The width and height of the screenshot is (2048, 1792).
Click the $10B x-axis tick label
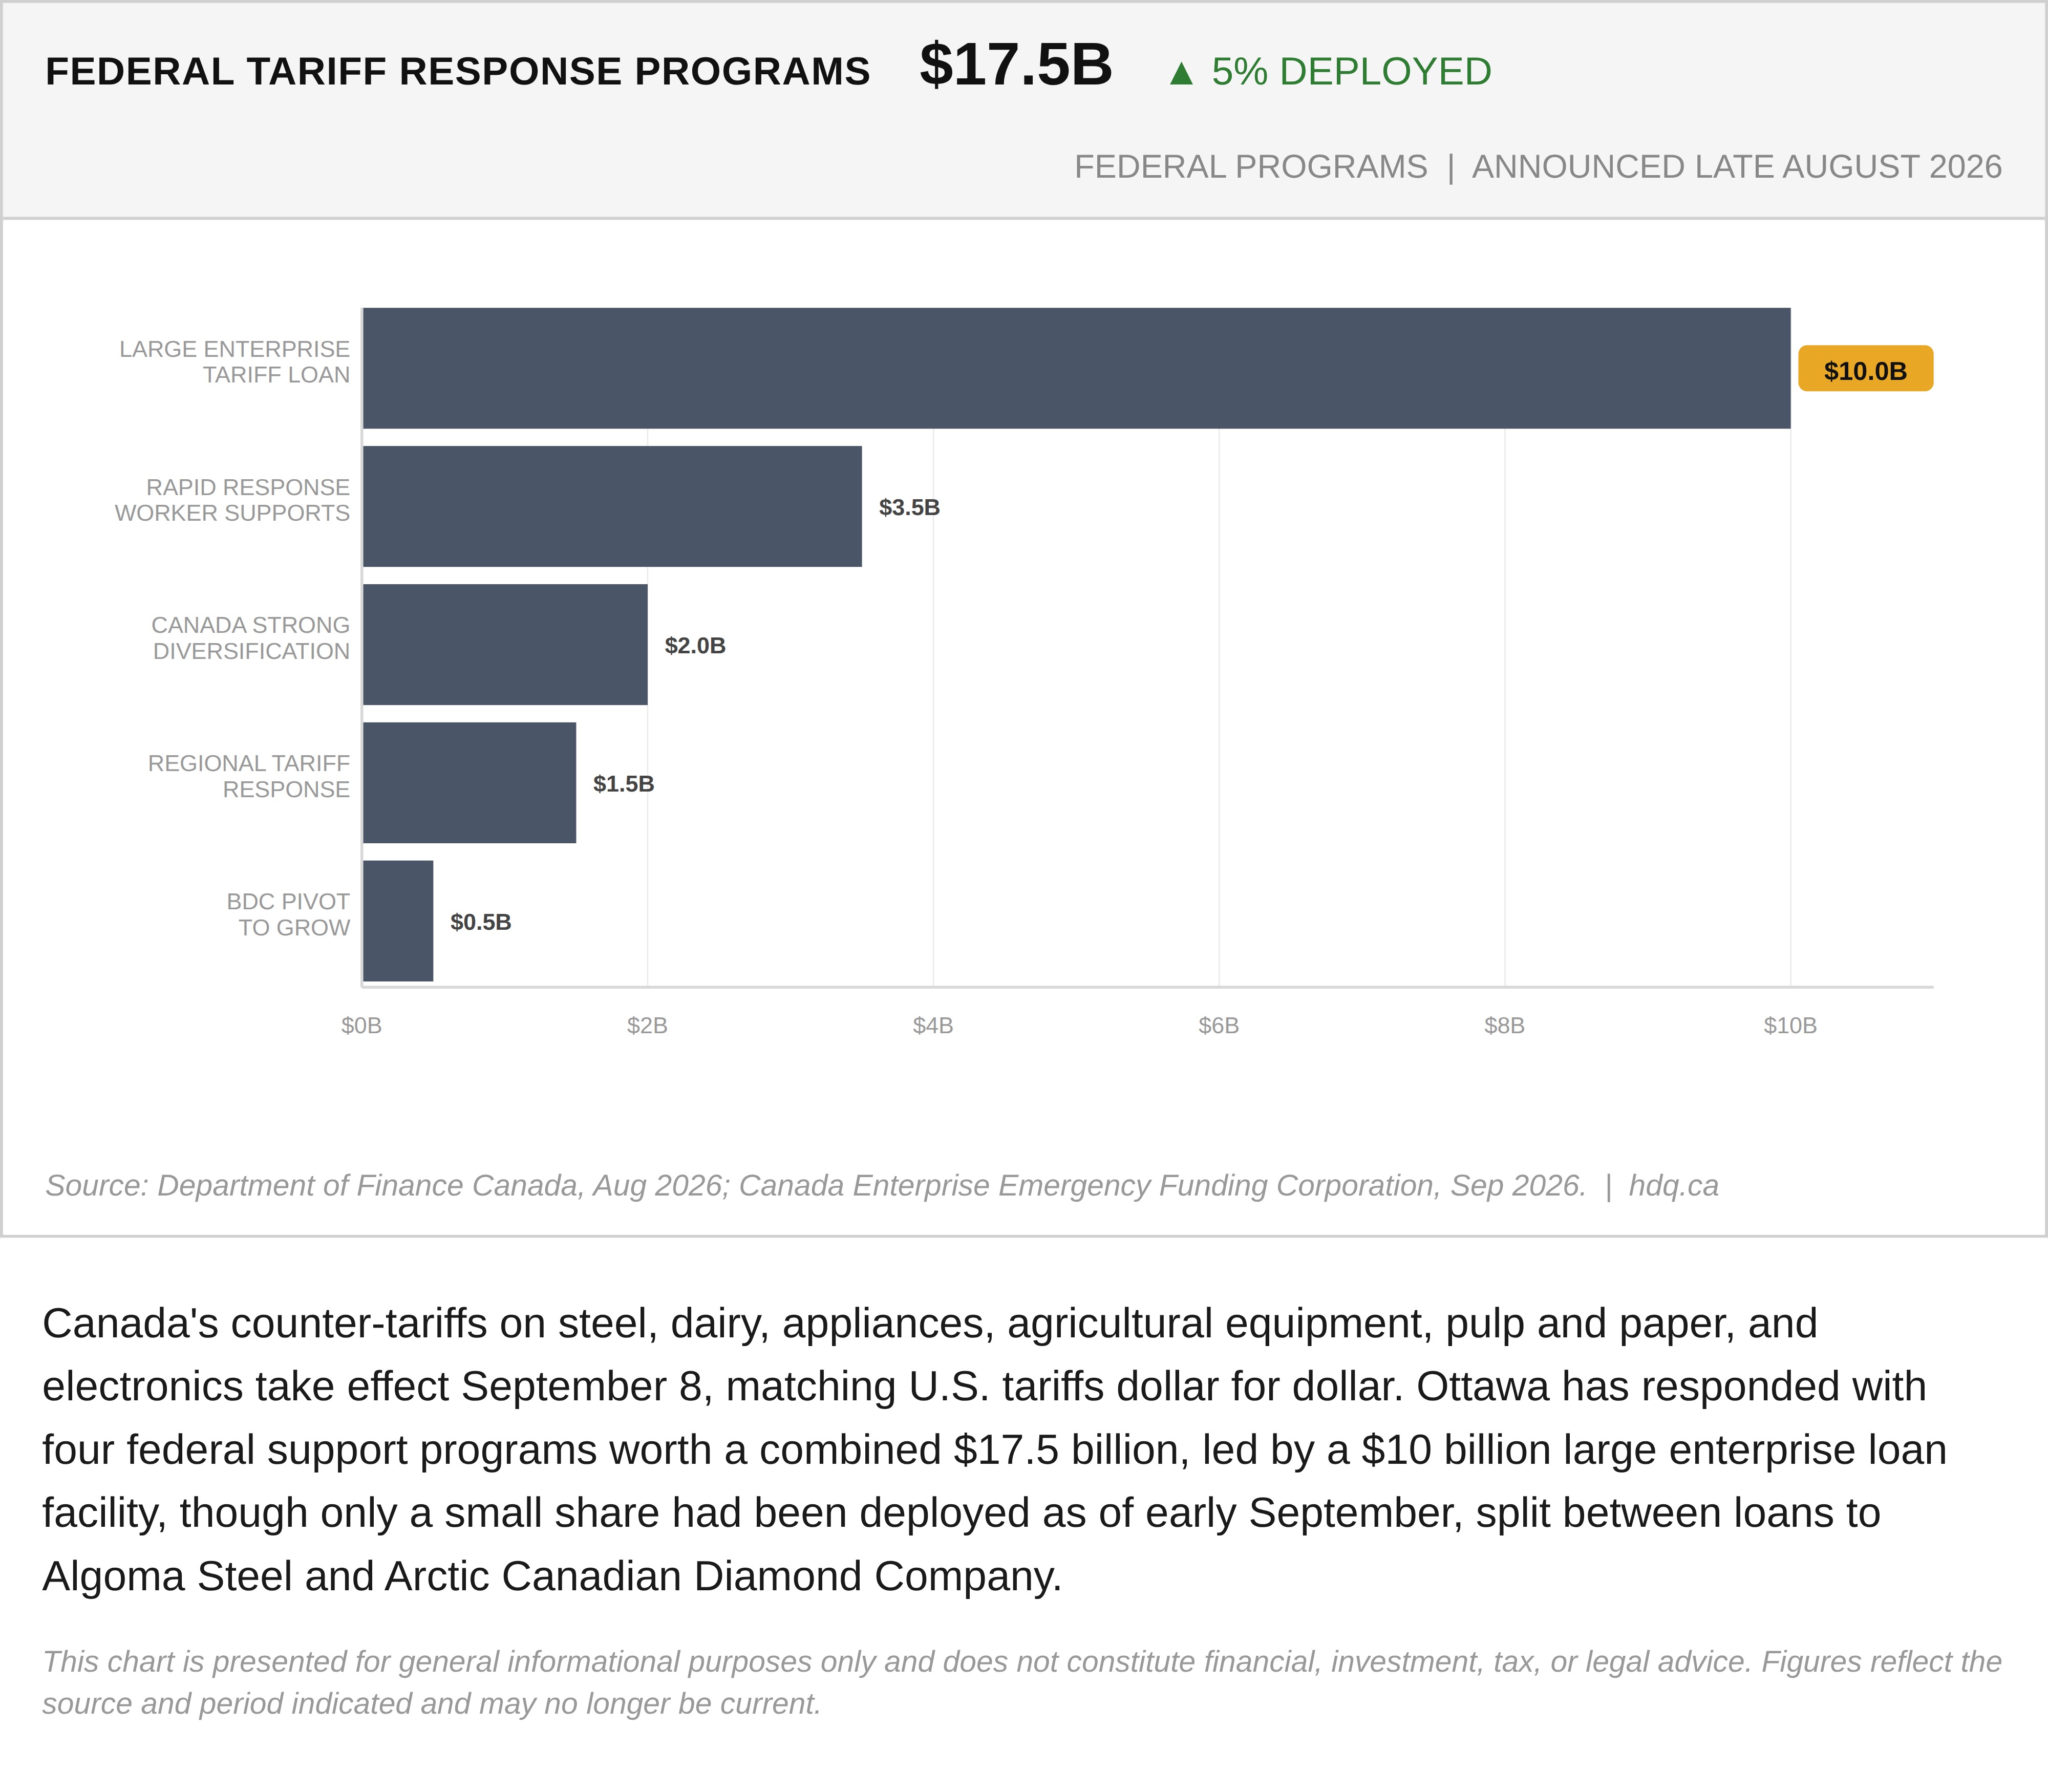pos(1790,1026)
